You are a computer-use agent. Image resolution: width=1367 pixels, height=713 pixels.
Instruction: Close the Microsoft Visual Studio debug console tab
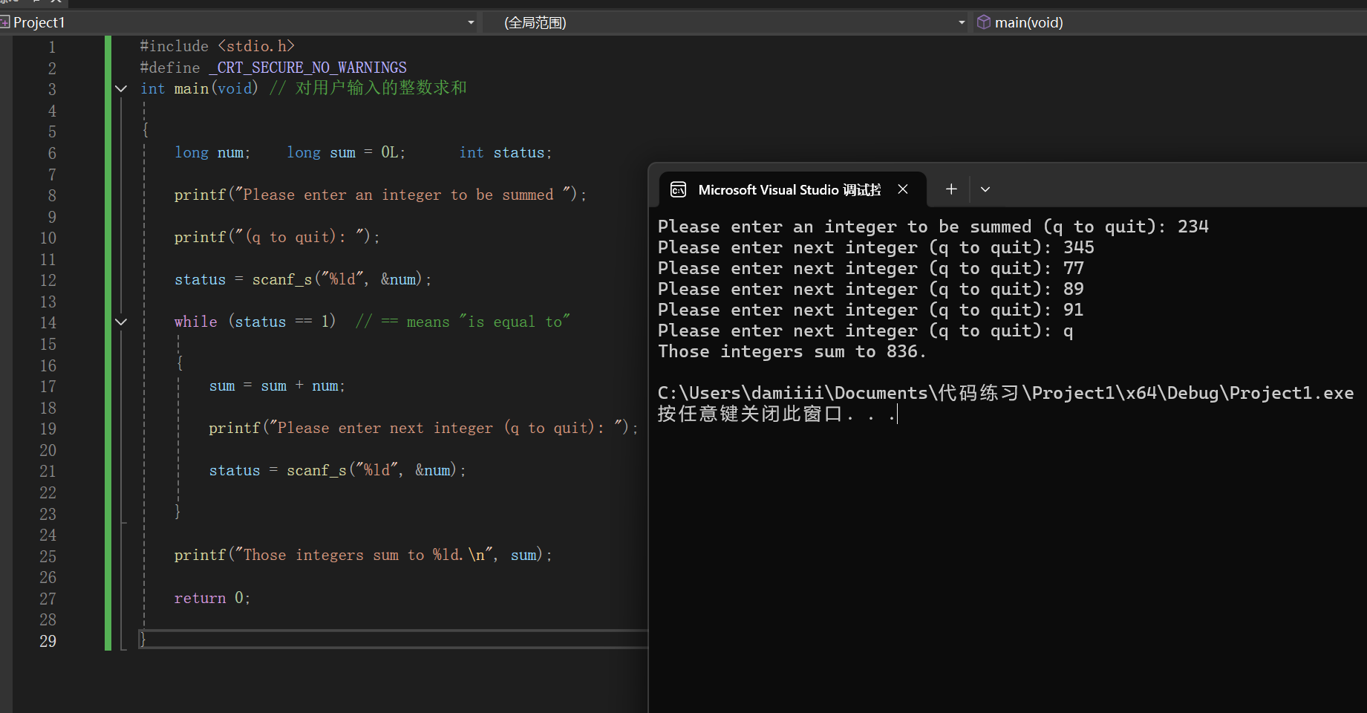pos(903,189)
